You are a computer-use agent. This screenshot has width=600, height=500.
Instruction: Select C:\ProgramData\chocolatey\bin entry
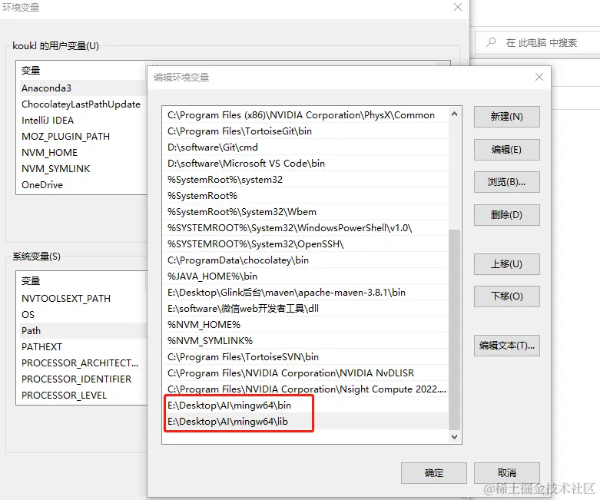coord(305,260)
